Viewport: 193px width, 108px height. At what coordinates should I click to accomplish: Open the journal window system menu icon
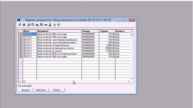click(19, 20)
